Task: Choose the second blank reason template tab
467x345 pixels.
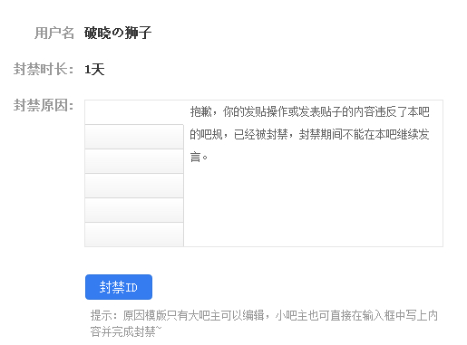Action: (x=134, y=137)
